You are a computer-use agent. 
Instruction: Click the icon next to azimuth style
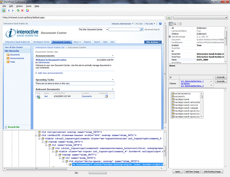point(172,96)
